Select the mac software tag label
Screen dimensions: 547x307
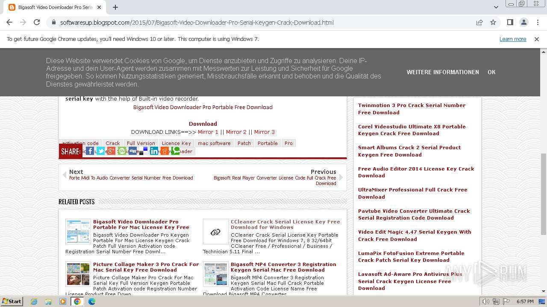click(x=214, y=143)
